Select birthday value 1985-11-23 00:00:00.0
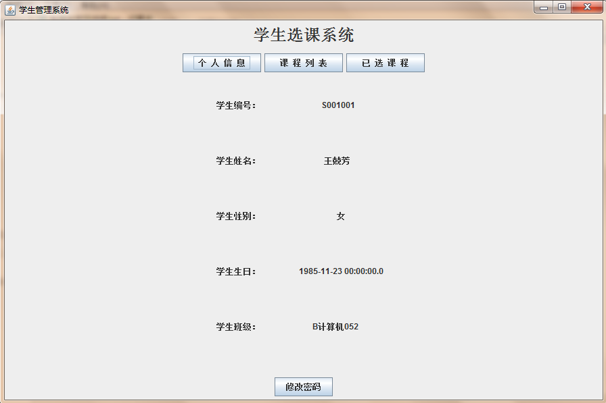 tap(342, 271)
